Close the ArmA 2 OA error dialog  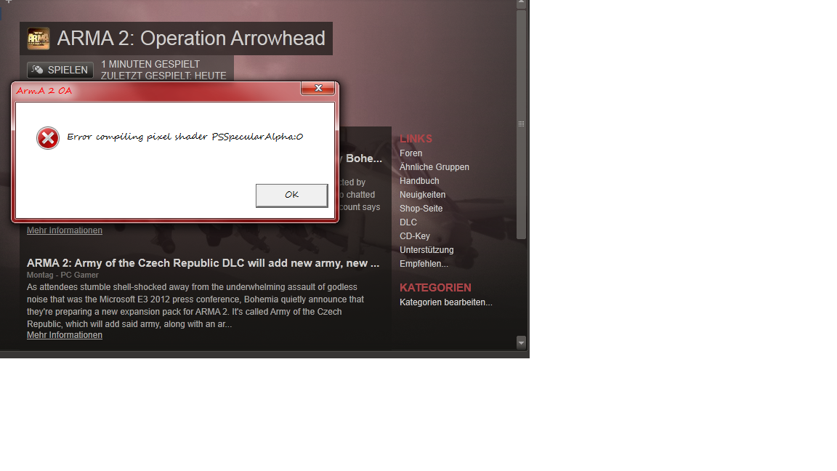(x=318, y=88)
